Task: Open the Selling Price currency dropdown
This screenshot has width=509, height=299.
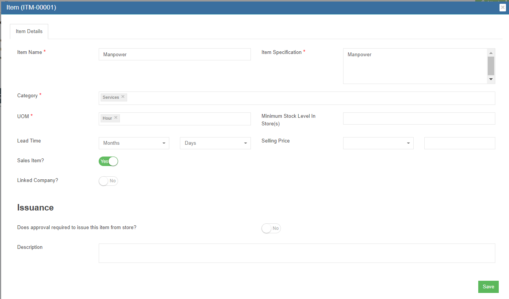Action: pyautogui.click(x=378, y=143)
